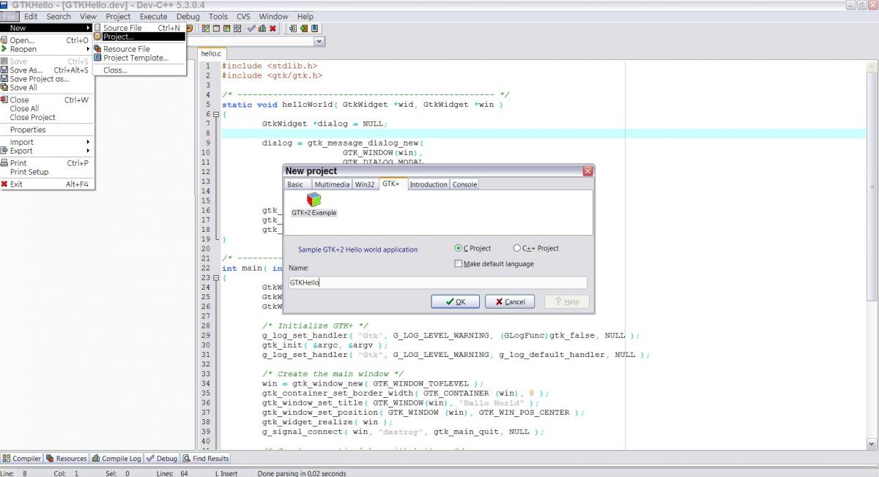The height and width of the screenshot is (477, 879).
Task: Open the Find Results tab
Action: tap(206, 459)
